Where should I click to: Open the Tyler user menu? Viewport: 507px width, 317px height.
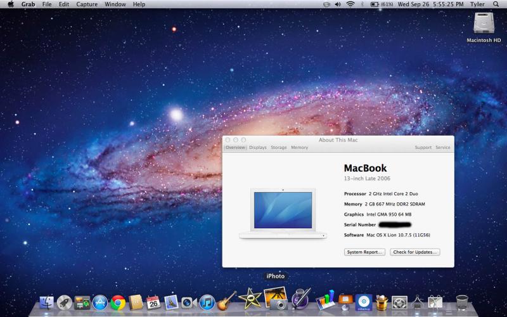point(477,4)
